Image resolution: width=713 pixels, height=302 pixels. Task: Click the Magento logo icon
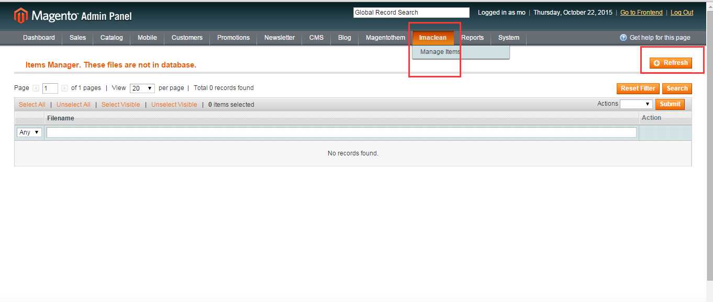click(20, 16)
